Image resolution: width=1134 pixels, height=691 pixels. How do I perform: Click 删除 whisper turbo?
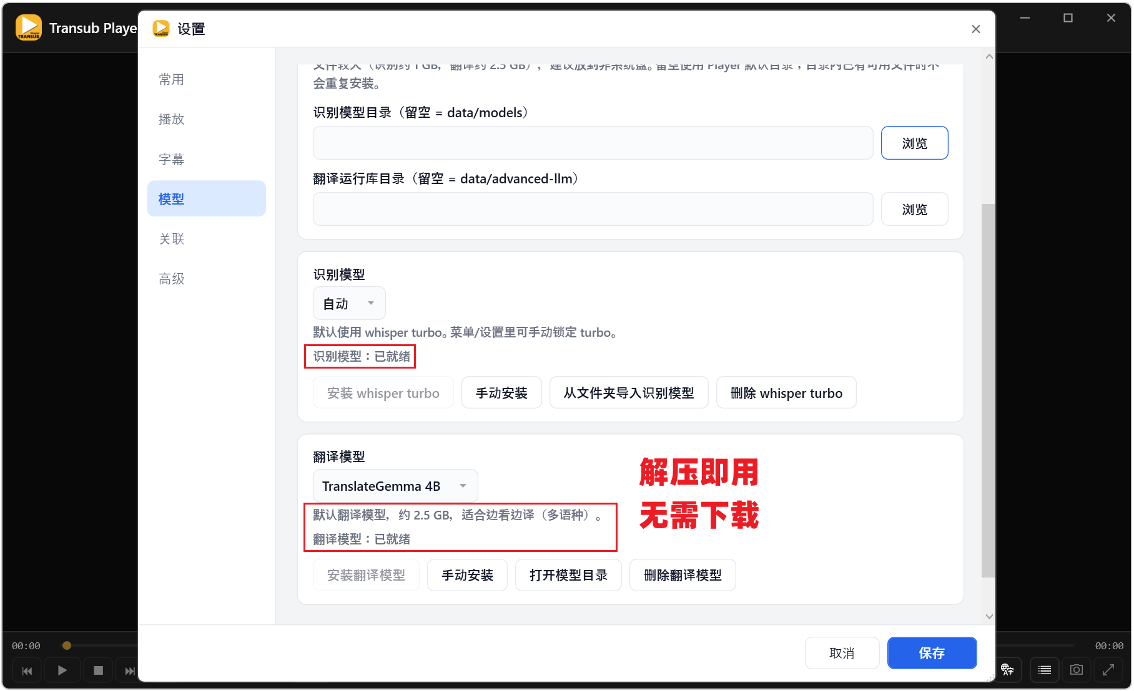(786, 393)
